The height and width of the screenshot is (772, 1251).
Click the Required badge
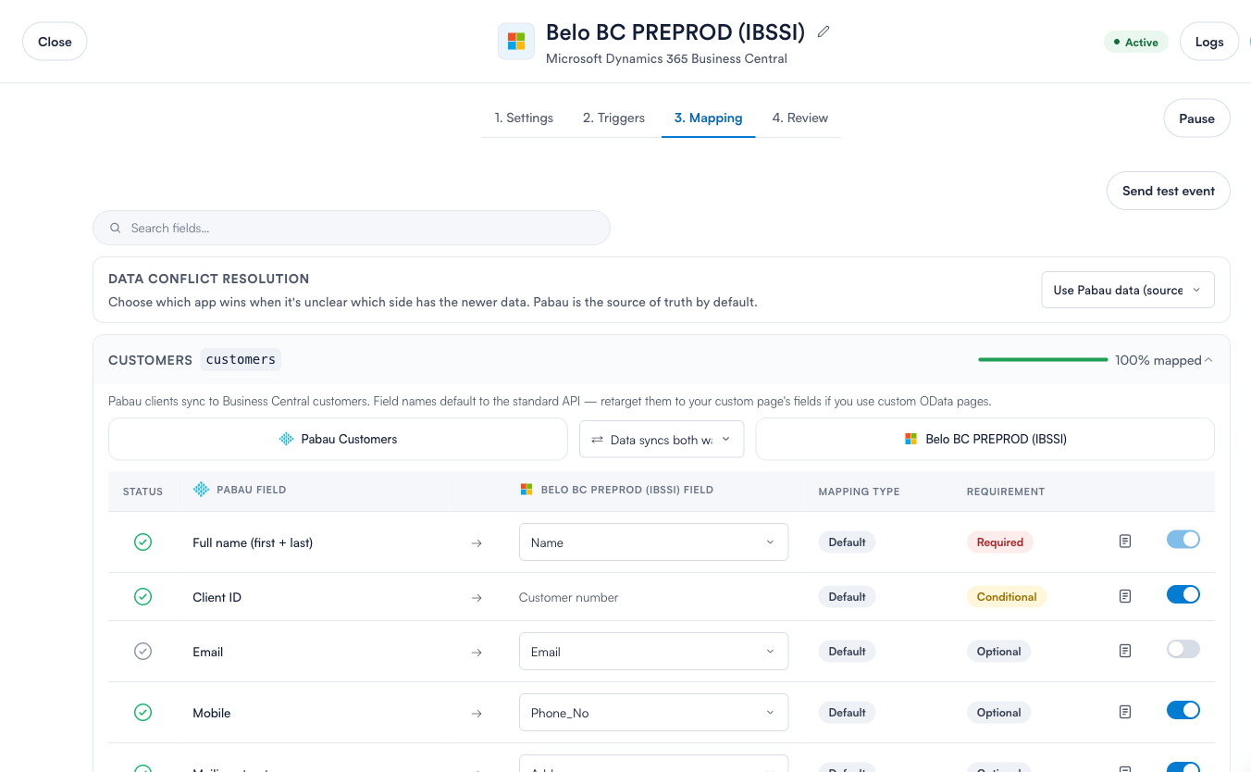point(1000,542)
